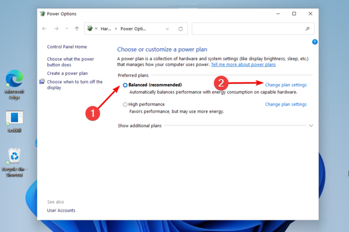Click the Up directory arrow
Screen dimensions: 349x232
point(77,28)
